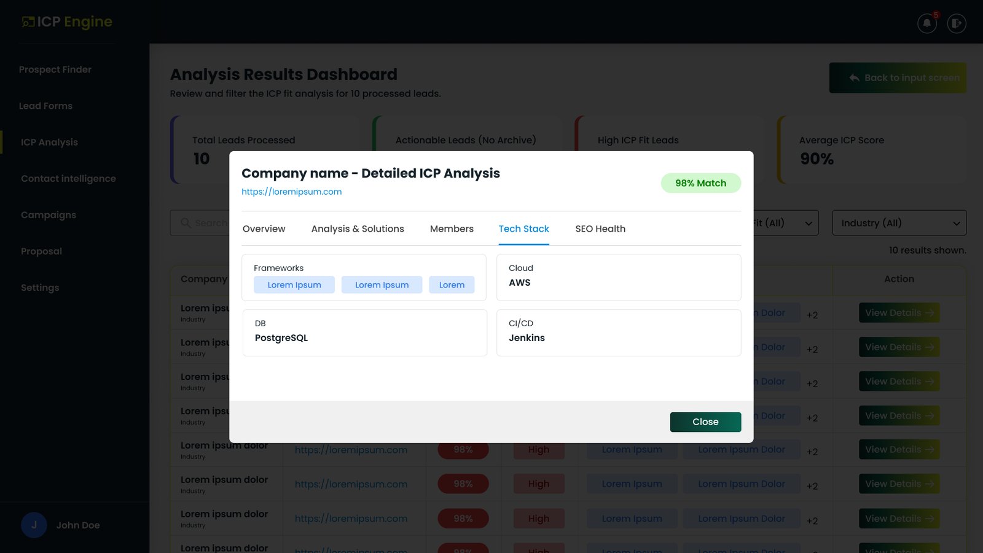Close the Detailed ICP Analysis dialog
Screen dimensions: 983x553
point(705,422)
